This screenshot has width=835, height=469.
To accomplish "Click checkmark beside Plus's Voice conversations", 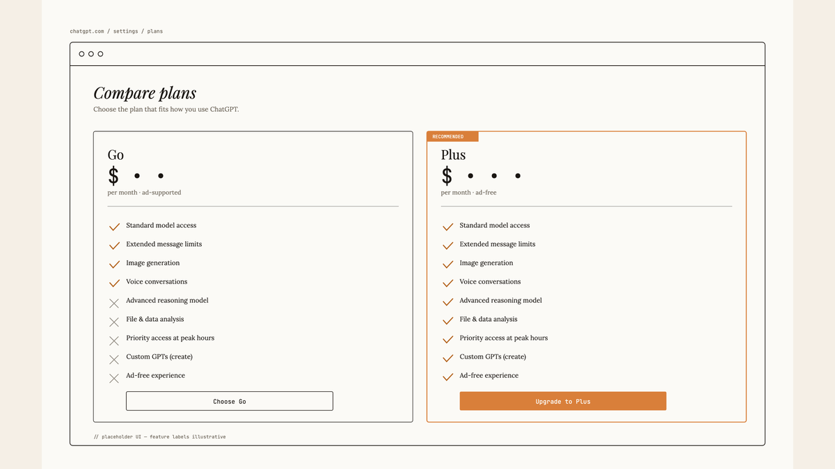I will coord(447,283).
